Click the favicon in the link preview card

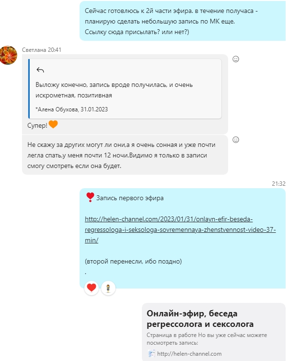(x=151, y=353)
